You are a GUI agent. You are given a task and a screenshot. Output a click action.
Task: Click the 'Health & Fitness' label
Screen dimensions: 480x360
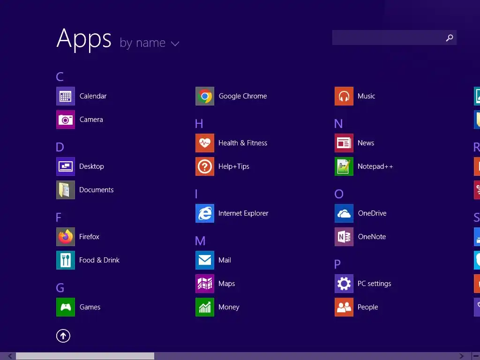tap(243, 143)
